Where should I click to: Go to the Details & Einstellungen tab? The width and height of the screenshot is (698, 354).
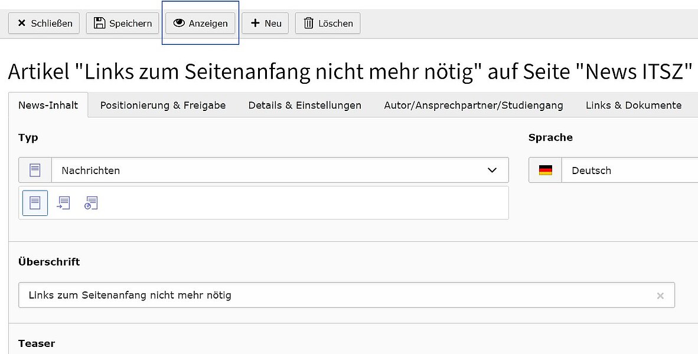tap(305, 106)
